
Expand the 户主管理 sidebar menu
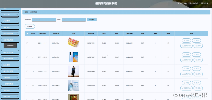10,21
